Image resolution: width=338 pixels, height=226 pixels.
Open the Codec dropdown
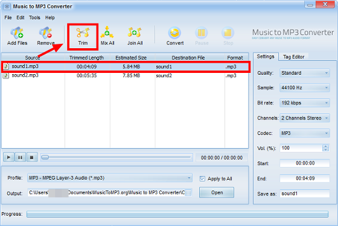tap(305, 133)
